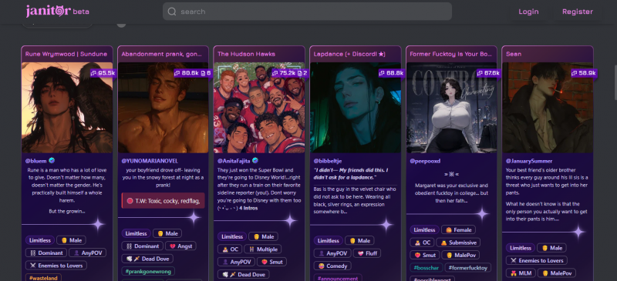Click verified badge next to @AnitaFajita

point(255,161)
